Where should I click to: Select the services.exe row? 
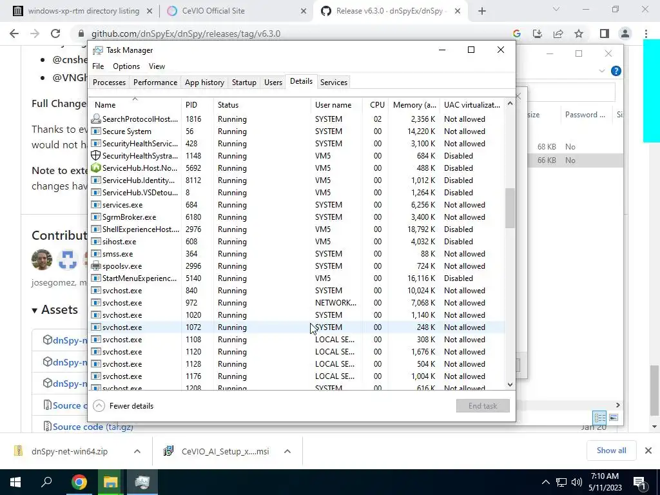[296, 205]
